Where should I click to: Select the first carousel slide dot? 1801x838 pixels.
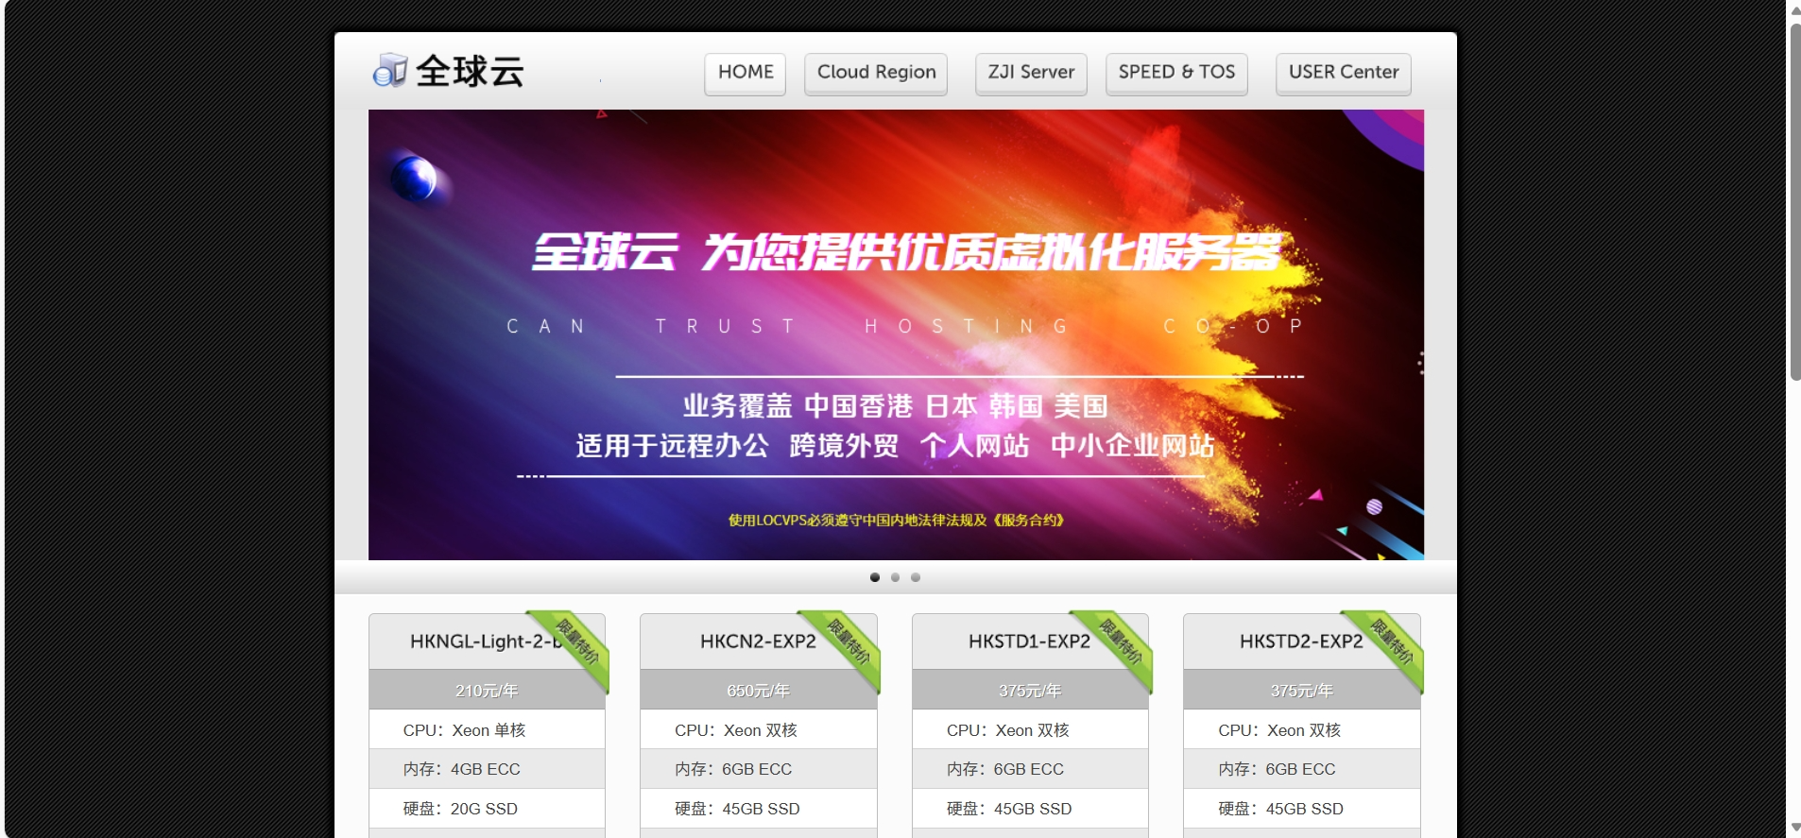tap(875, 577)
